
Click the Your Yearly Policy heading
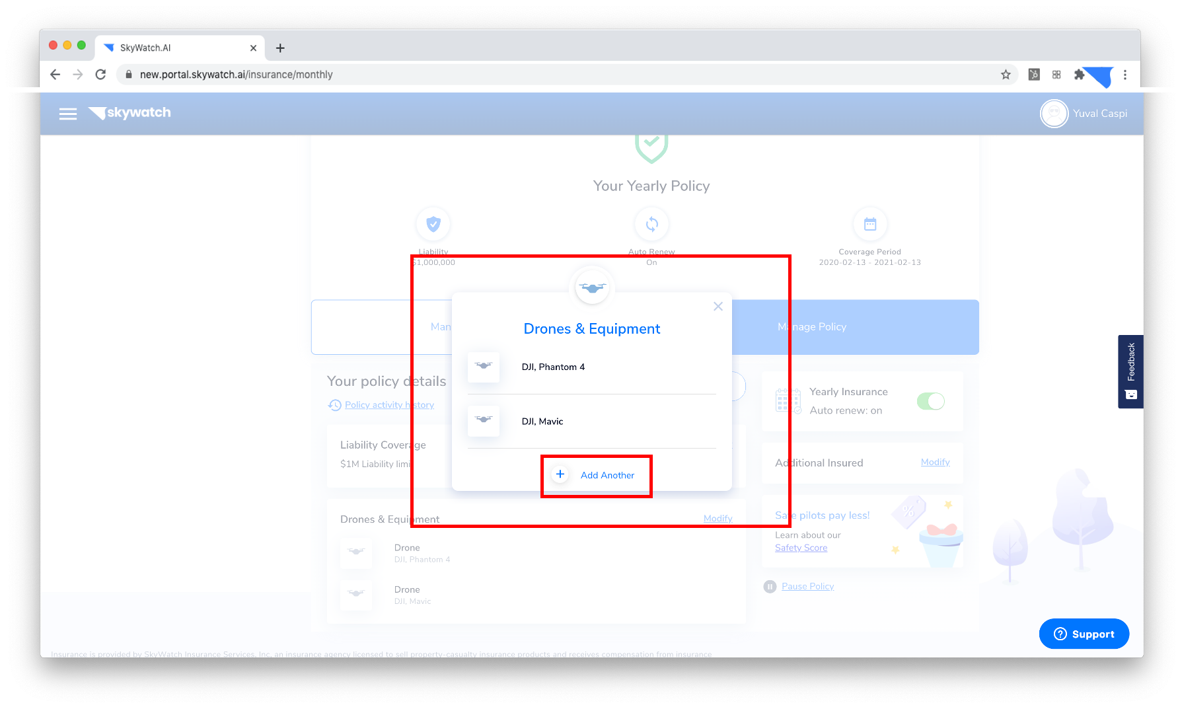[651, 186]
